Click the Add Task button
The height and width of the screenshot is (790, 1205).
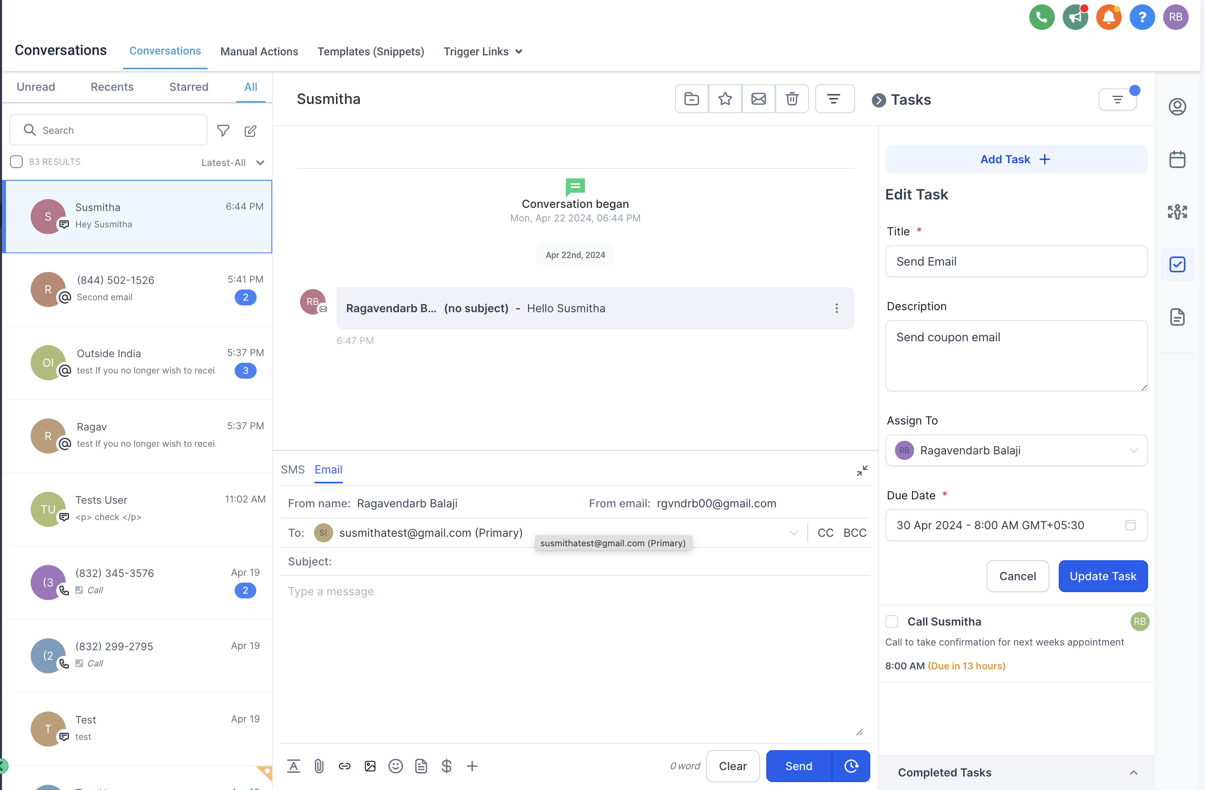1016,159
